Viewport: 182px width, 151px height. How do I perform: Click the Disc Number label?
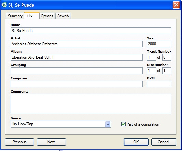pos(157,65)
